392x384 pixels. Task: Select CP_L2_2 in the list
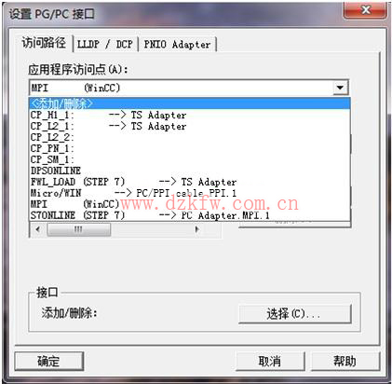coord(190,137)
